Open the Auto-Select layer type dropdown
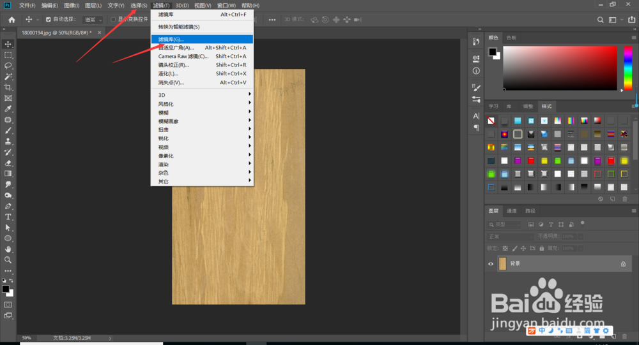 tap(93, 20)
